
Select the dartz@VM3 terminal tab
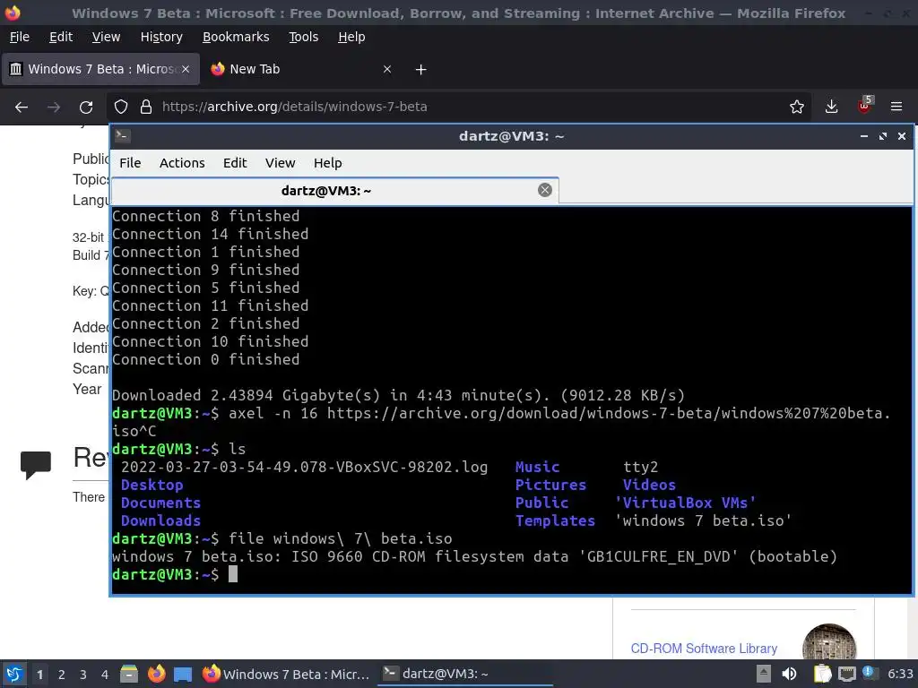click(x=335, y=191)
